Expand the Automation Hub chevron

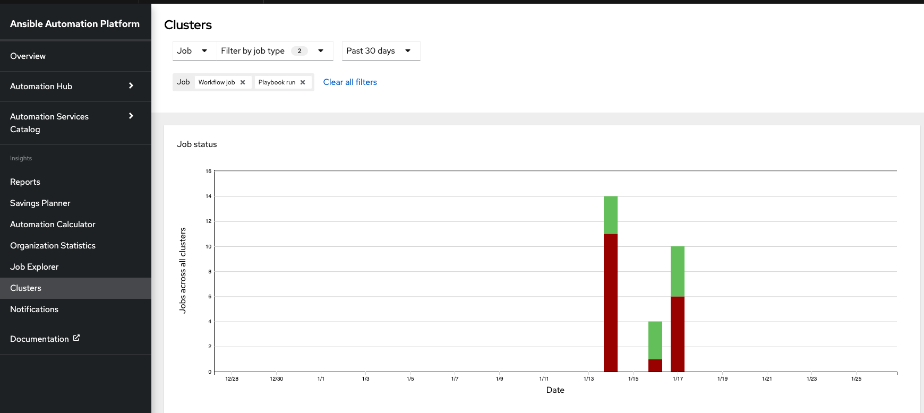tap(131, 86)
